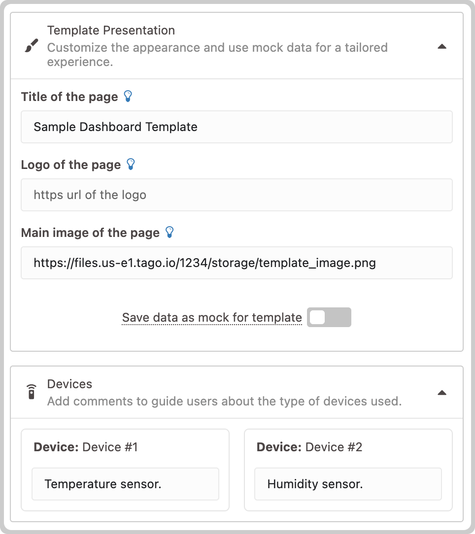This screenshot has height=534, width=475.
Task: Select the Device #2 card label
Action: [x=309, y=447]
